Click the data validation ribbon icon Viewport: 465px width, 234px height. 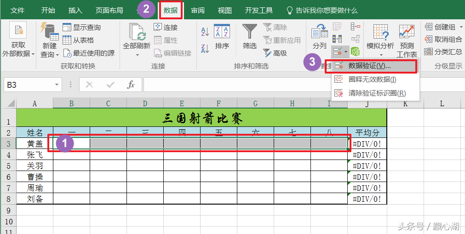coord(337,52)
